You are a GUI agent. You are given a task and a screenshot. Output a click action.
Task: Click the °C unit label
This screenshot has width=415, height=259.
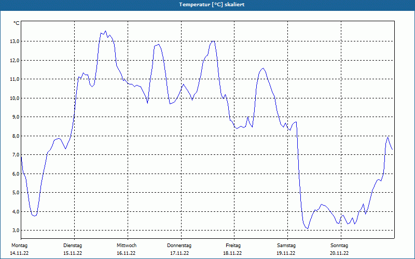[x=17, y=23]
